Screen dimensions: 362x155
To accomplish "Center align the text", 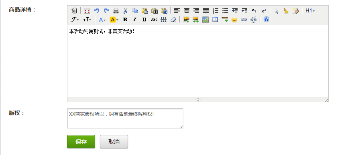I will tap(187, 10).
